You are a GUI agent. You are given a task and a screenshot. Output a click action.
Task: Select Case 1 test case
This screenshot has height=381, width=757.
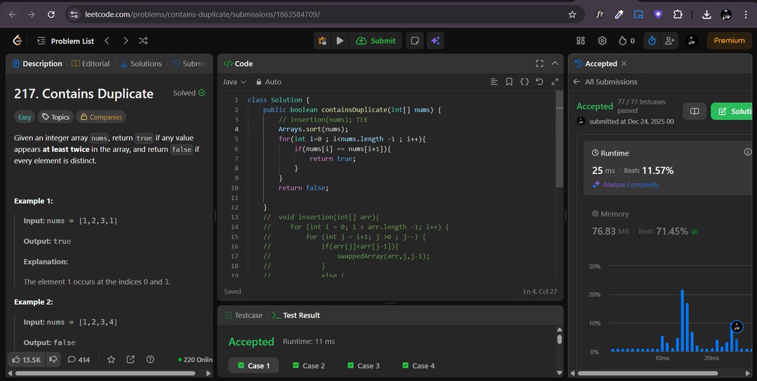(253, 366)
